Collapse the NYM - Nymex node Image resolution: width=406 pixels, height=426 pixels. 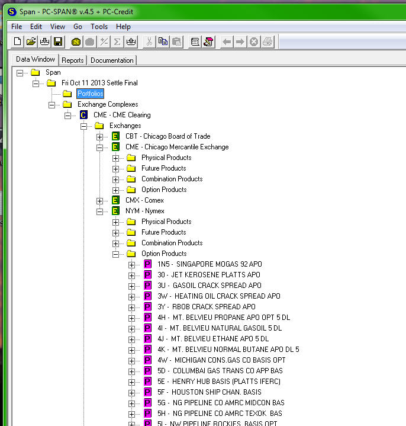99,212
